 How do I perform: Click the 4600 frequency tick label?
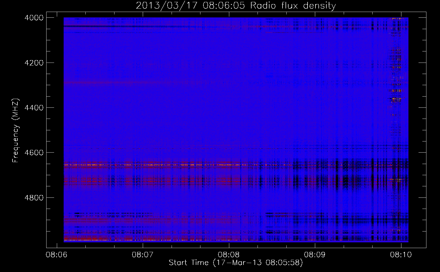pyautogui.click(x=34, y=153)
